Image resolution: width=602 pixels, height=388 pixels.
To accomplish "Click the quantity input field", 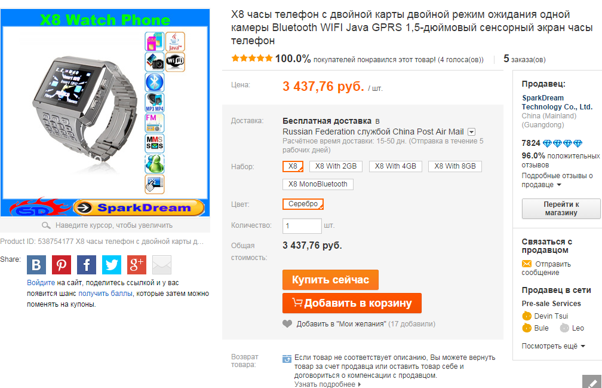I will (302, 226).
